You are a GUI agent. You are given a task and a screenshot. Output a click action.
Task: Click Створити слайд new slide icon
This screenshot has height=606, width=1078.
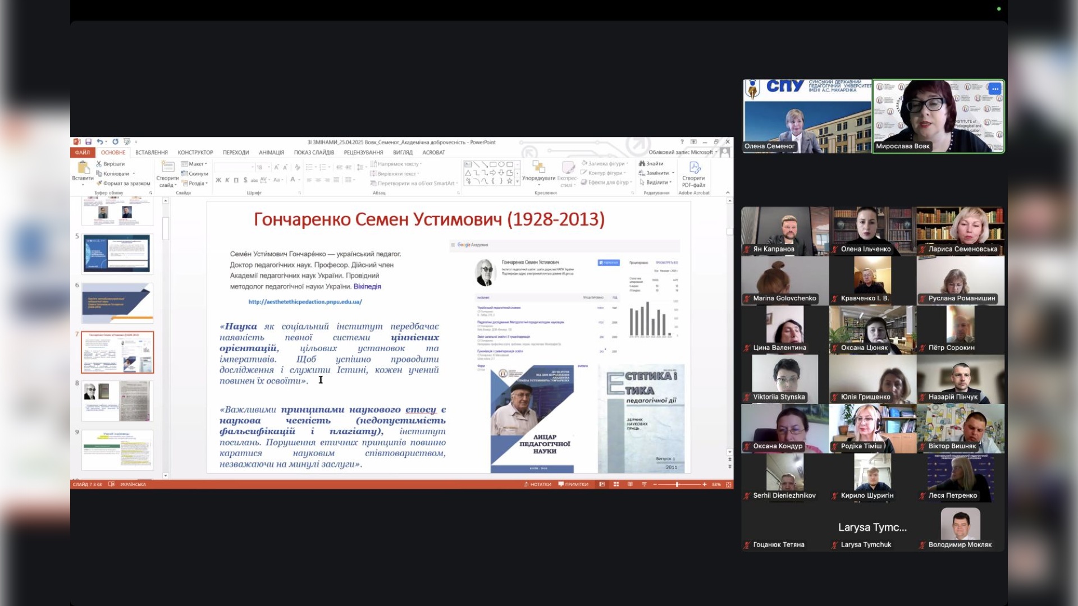pos(167,167)
